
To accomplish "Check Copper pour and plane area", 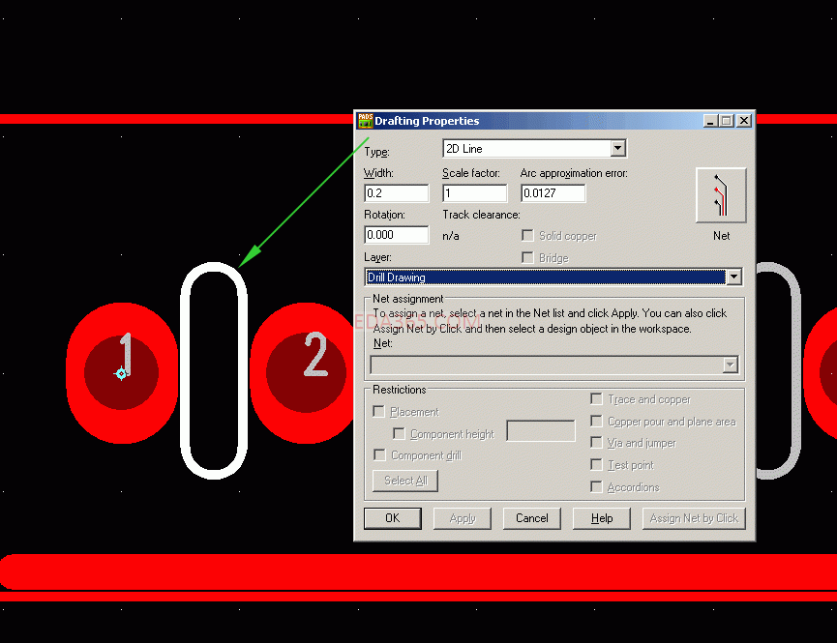I will (596, 421).
